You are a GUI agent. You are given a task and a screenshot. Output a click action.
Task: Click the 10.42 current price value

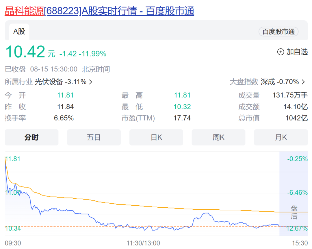[x=25, y=52]
